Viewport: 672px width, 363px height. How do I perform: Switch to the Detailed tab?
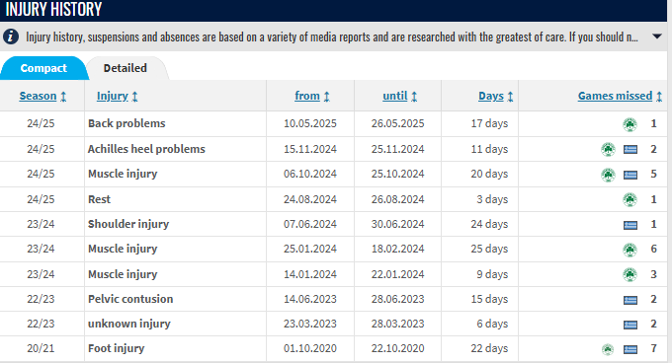(126, 68)
